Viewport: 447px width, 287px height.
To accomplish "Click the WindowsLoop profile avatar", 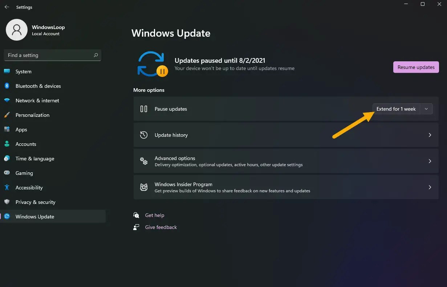I will pos(17,30).
